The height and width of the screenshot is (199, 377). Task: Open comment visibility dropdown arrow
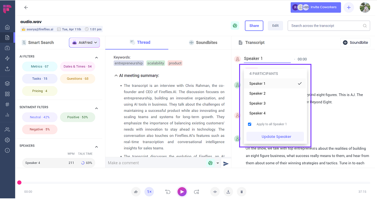pos(218,163)
